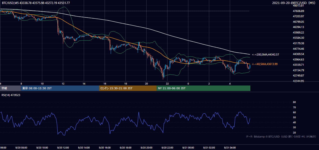Click the bottom time label 9/20 08:00

21,148
